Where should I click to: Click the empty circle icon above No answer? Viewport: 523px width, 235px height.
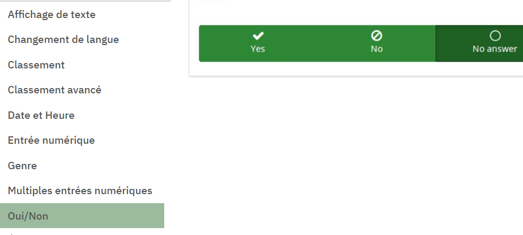(495, 36)
